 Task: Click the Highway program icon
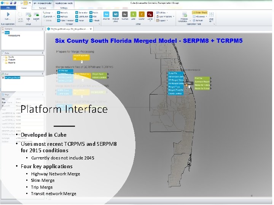tap(59, 17)
